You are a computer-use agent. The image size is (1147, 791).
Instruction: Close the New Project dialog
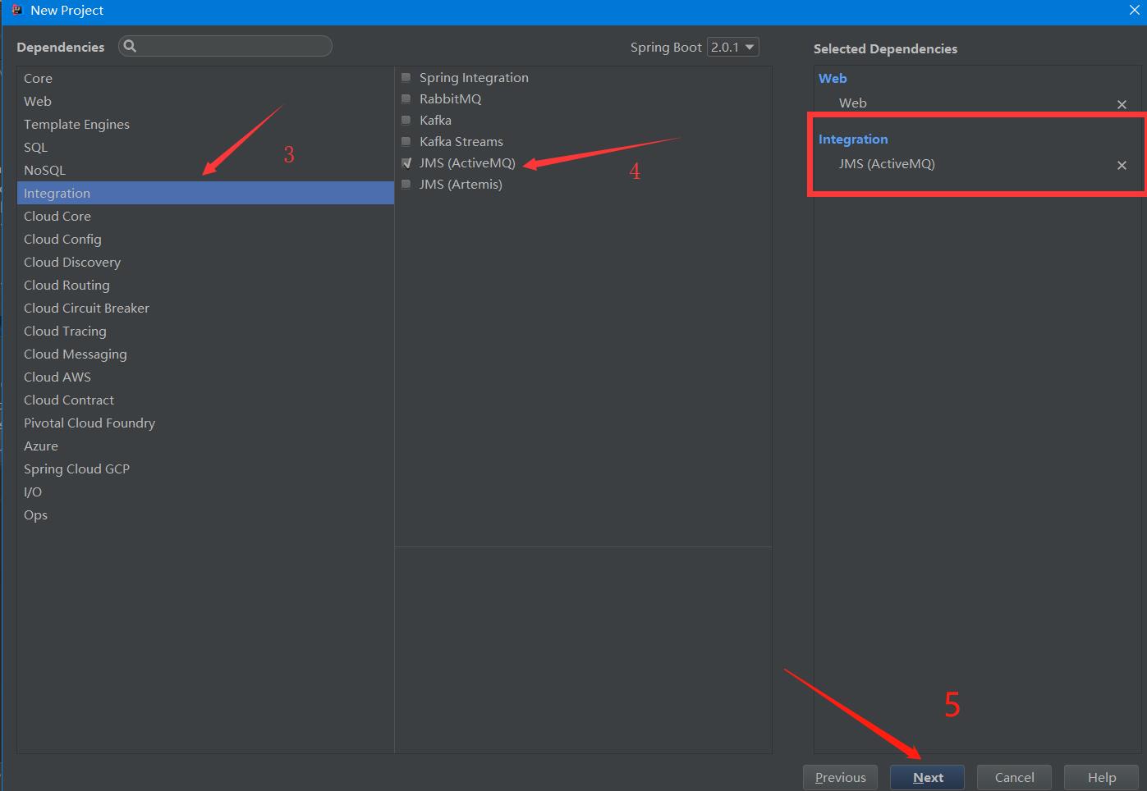pyautogui.click(x=1134, y=11)
